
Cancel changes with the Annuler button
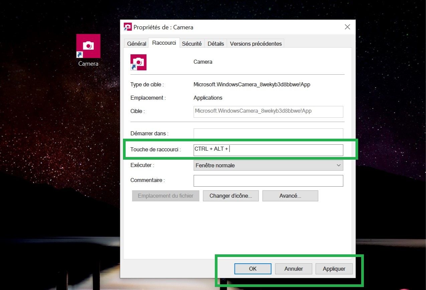click(x=293, y=269)
